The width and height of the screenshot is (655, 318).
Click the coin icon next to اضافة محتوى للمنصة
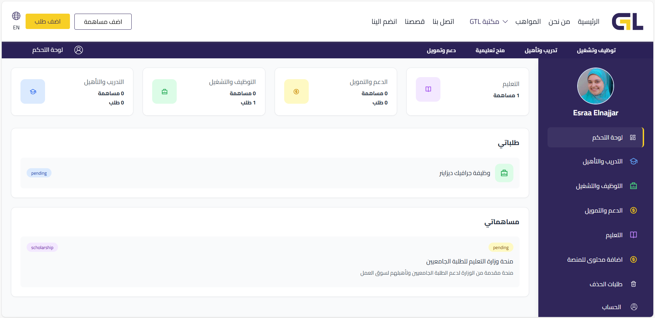tap(634, 260)
